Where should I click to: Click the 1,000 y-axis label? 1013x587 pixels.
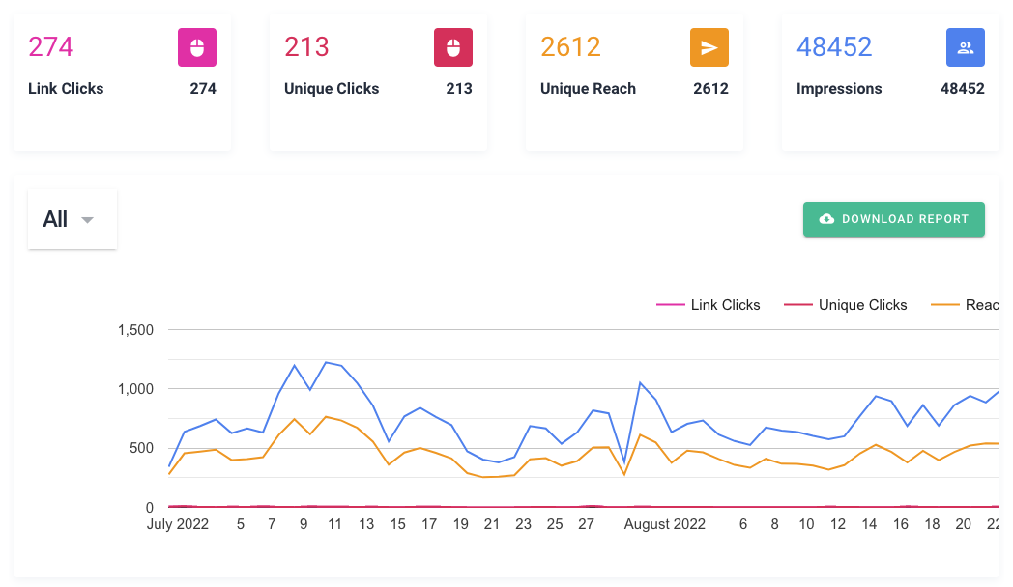[x=135, y=389]
